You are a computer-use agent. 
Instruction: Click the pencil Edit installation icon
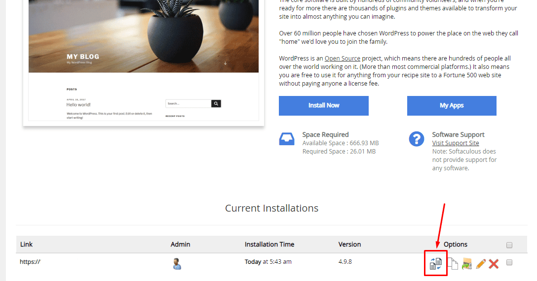coord(481,264)
